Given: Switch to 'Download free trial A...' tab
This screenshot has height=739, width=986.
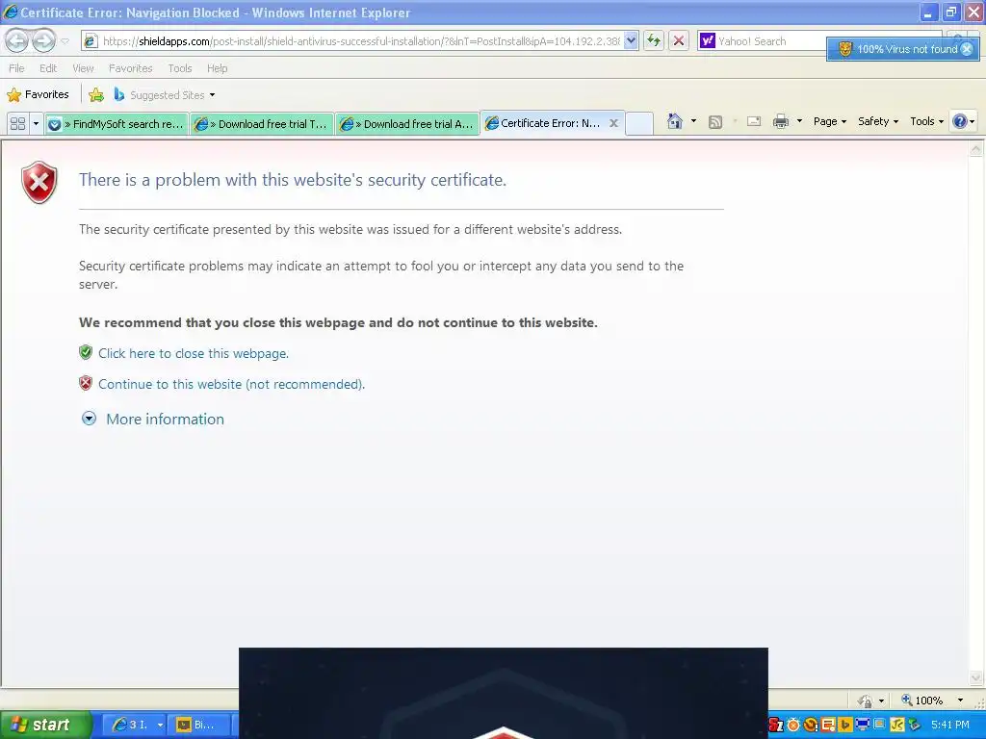Looking at the screenshot, I should pos(407,124).
